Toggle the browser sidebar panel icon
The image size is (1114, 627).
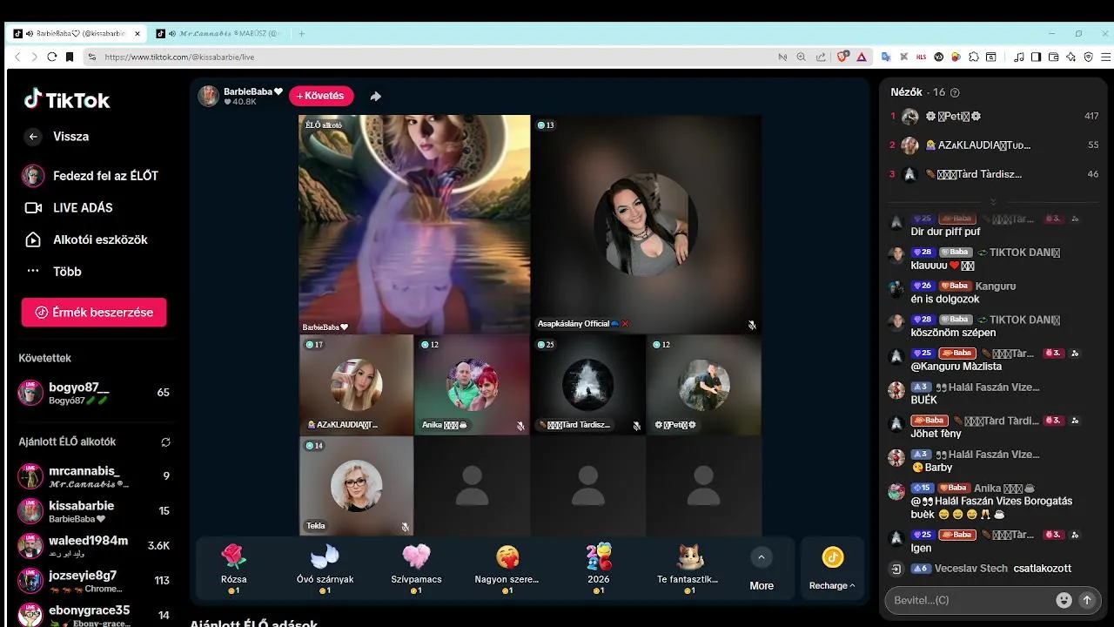pos(1036,57)
